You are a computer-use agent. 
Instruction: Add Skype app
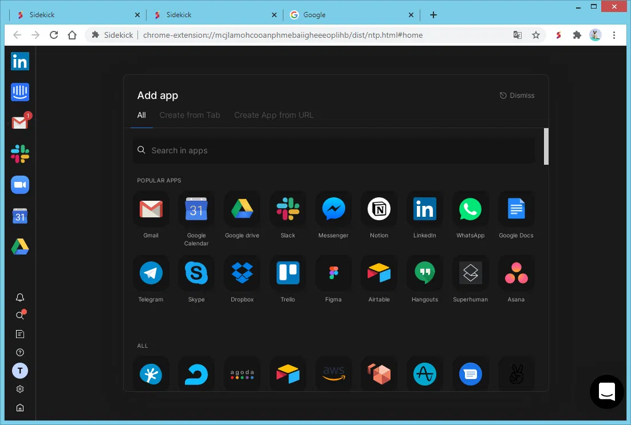pyautogui.click(x=196, y=273)
